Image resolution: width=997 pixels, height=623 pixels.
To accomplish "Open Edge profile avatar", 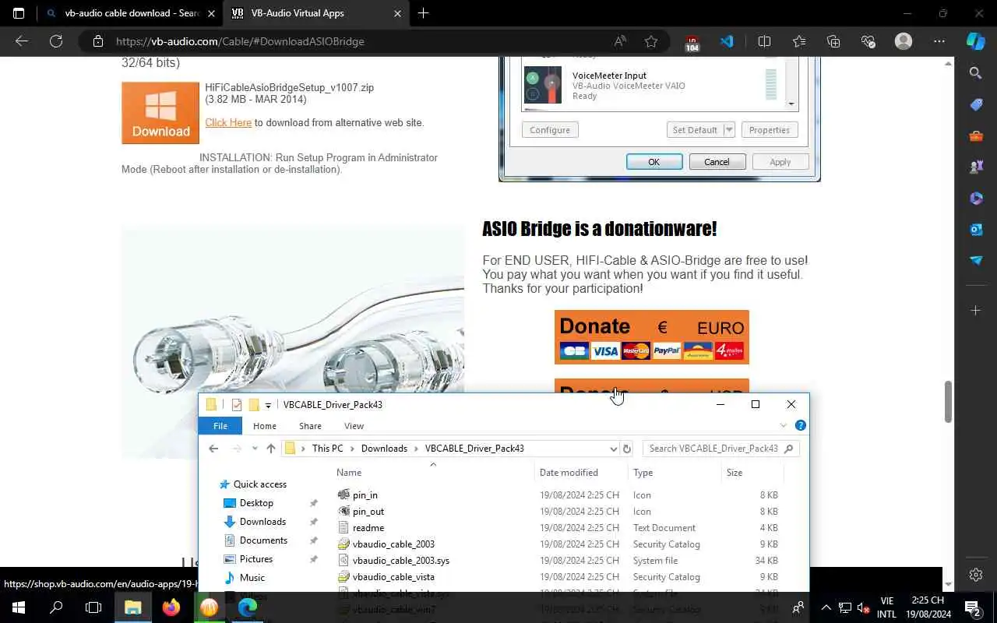I will [904, 41].
